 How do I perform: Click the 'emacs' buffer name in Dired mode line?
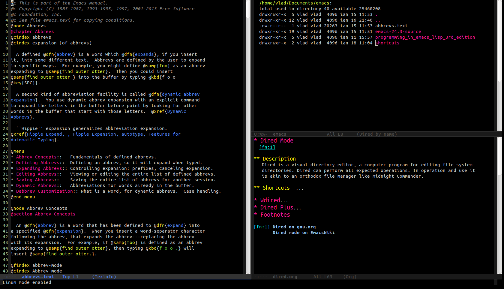point(280,134)
